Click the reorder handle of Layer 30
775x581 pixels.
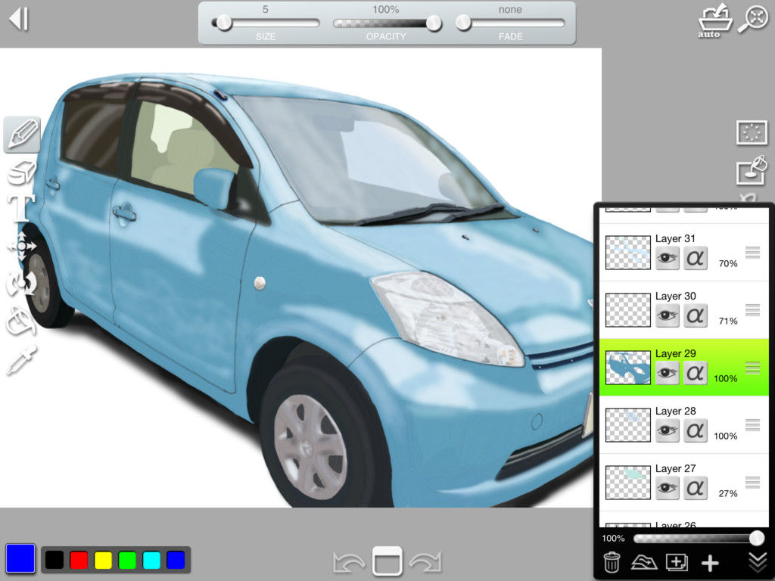click(x=753, y=309)
